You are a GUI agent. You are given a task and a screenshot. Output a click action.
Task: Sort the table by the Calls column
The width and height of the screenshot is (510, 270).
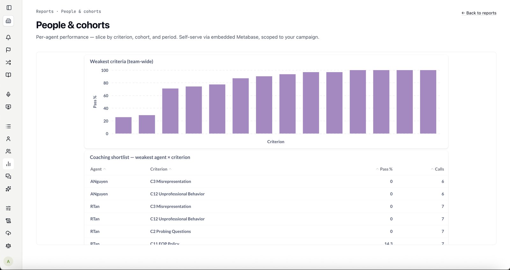[x=437, y=169]
